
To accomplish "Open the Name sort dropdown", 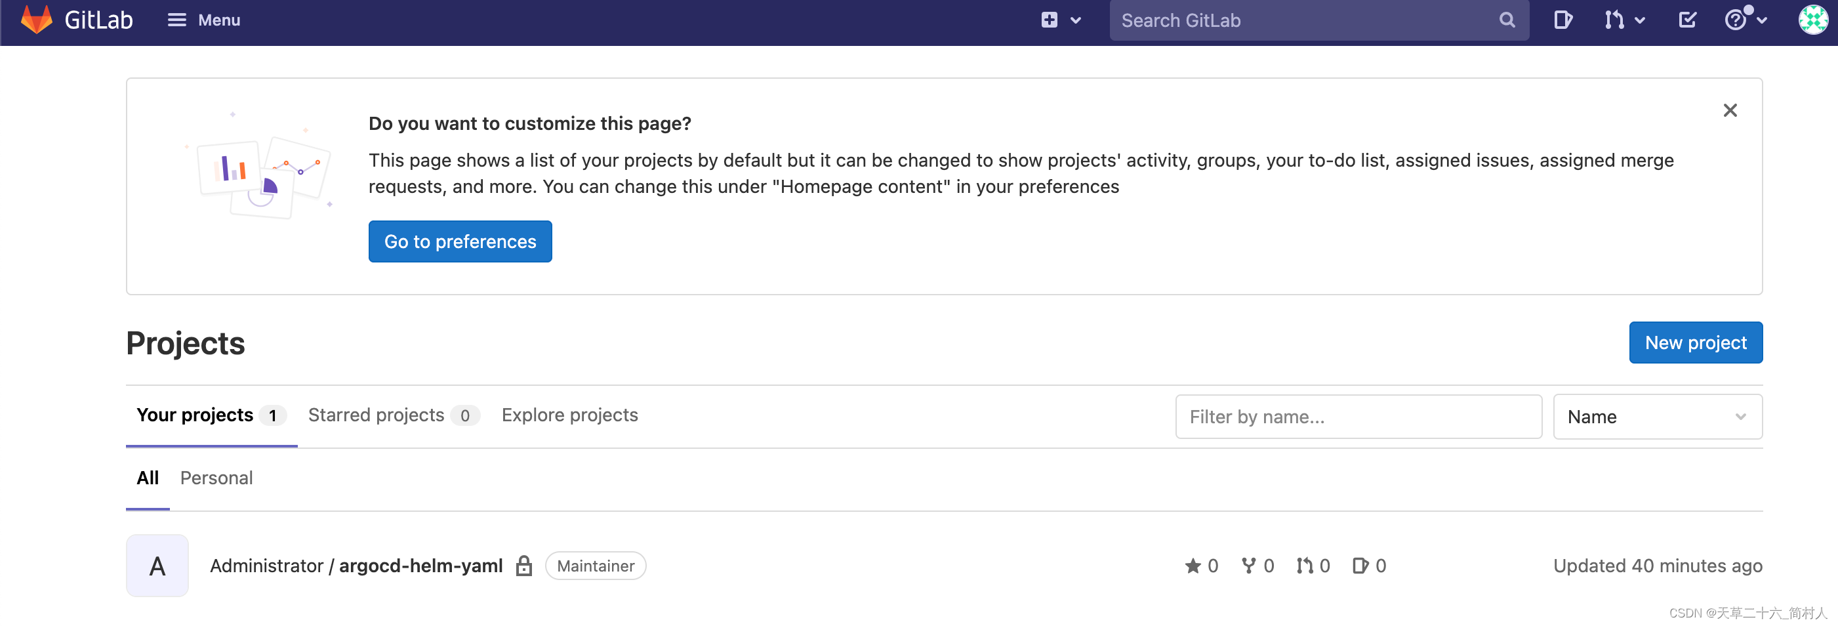I will click(x=1658, y=416).
